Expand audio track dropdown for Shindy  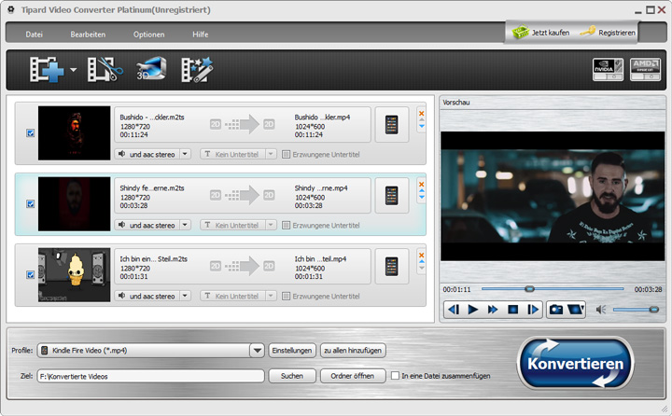click(185, 225)
